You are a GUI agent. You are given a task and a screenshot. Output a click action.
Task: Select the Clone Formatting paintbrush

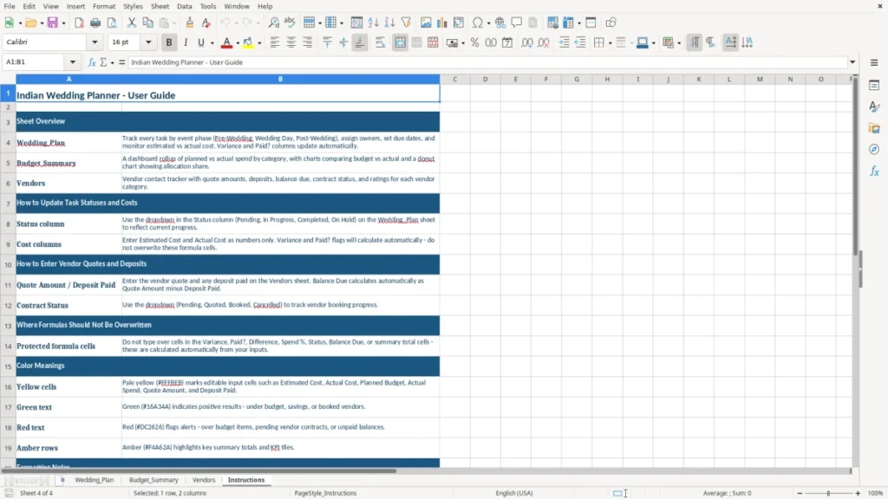[190, 23]
